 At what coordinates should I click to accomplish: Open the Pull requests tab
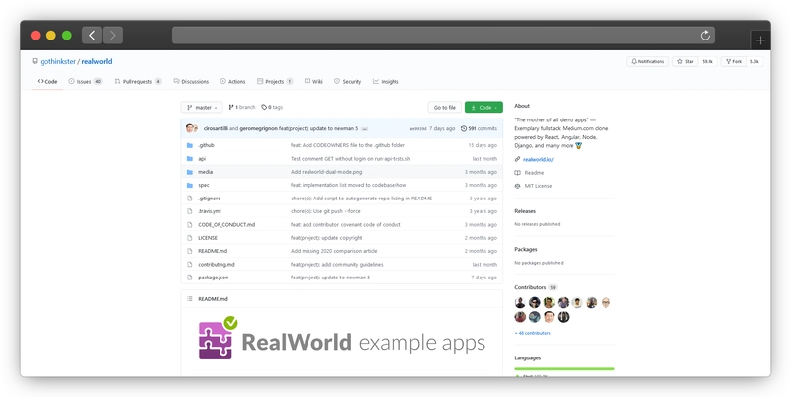click(137, 82)
